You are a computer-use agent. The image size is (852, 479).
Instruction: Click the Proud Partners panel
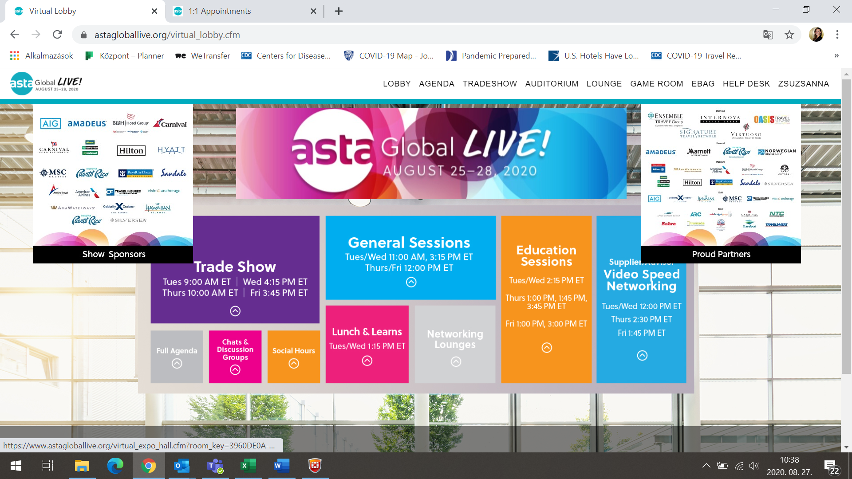(721, 184)
